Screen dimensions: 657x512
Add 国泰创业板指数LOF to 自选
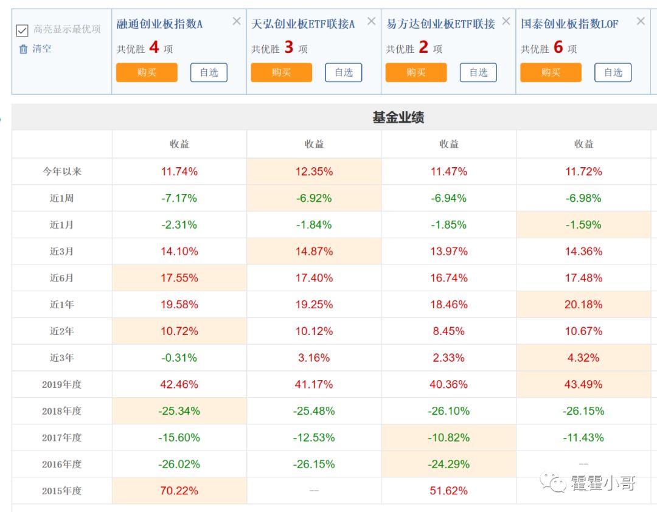coord(613,72)
